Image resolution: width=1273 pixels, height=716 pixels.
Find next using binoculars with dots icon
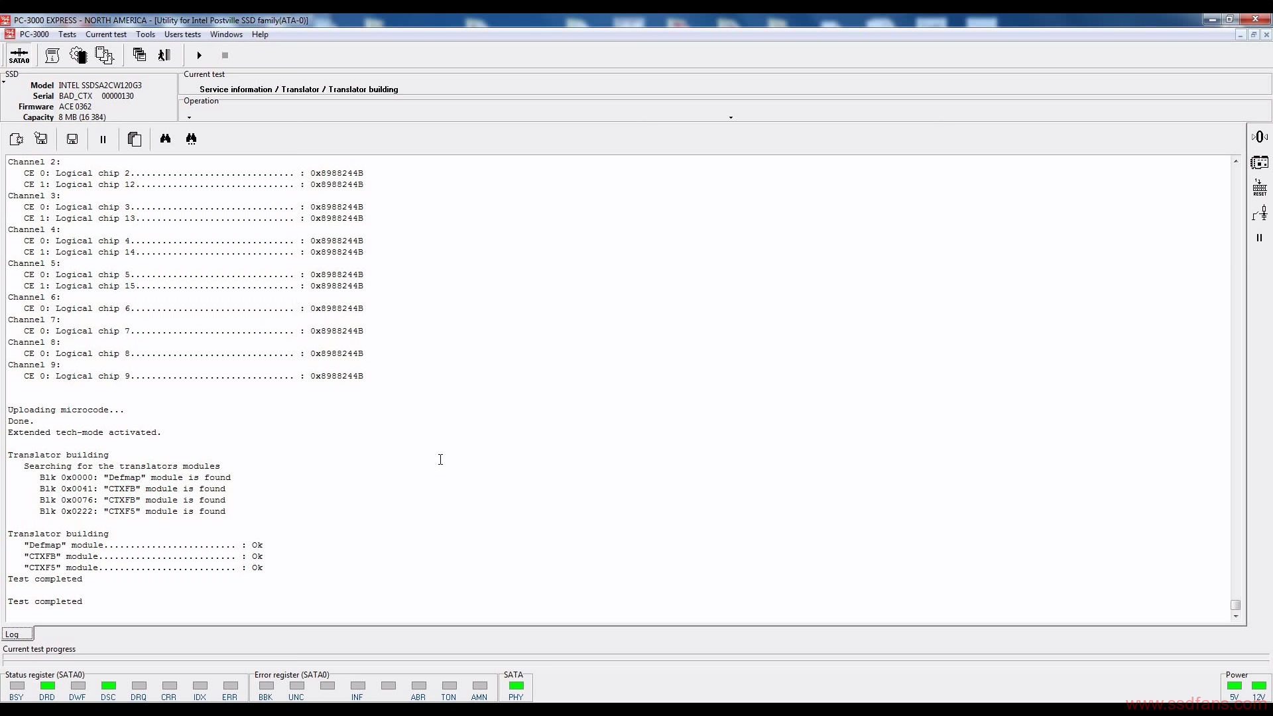(x=191, y=139)
